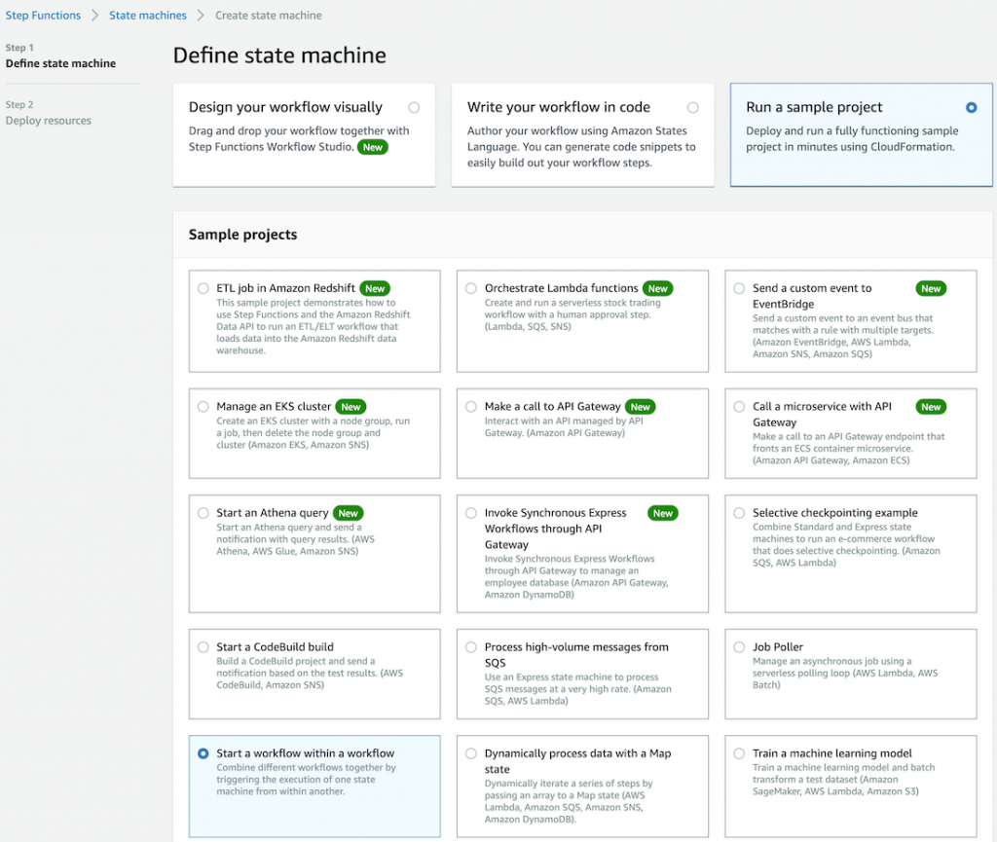Select Manage an EKS cluster sample
Viewport: 997px width, 842px height.
pos(203,407)
